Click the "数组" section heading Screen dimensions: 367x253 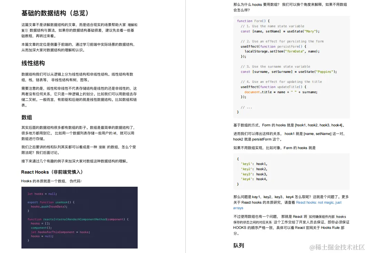[x=27, y=117]
